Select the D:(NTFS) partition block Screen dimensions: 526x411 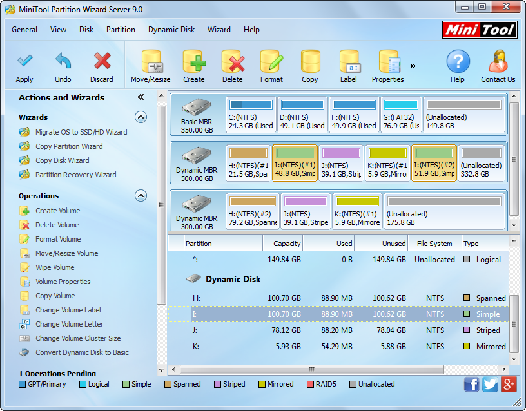302,115
